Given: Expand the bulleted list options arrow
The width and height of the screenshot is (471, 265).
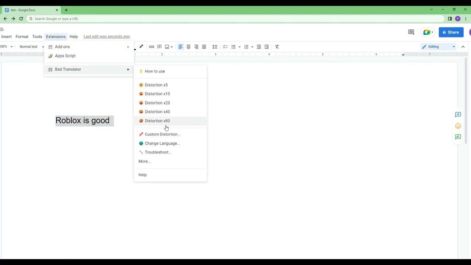Looking at the screenshot, I should [239, 47].
